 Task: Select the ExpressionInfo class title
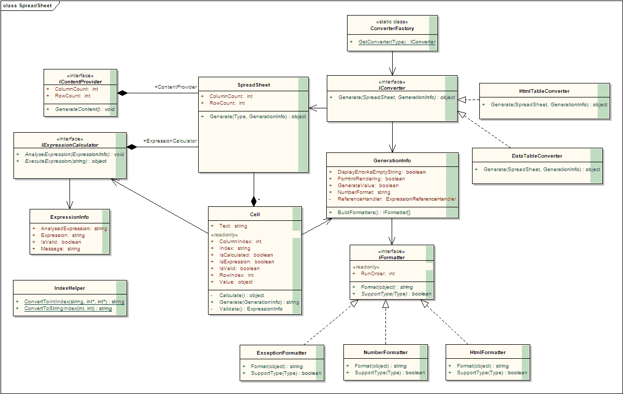70,217
